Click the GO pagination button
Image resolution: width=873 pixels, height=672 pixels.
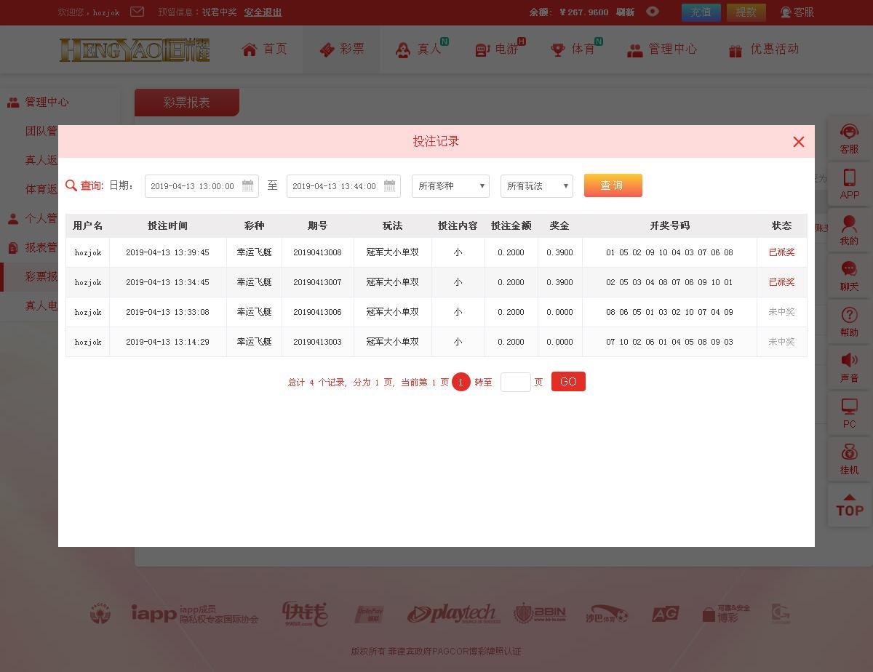568,382
